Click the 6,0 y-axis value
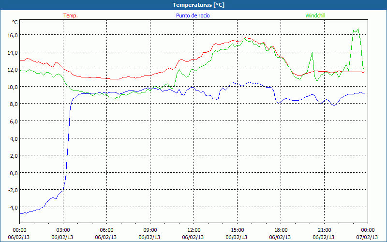 tap(14, 121)
